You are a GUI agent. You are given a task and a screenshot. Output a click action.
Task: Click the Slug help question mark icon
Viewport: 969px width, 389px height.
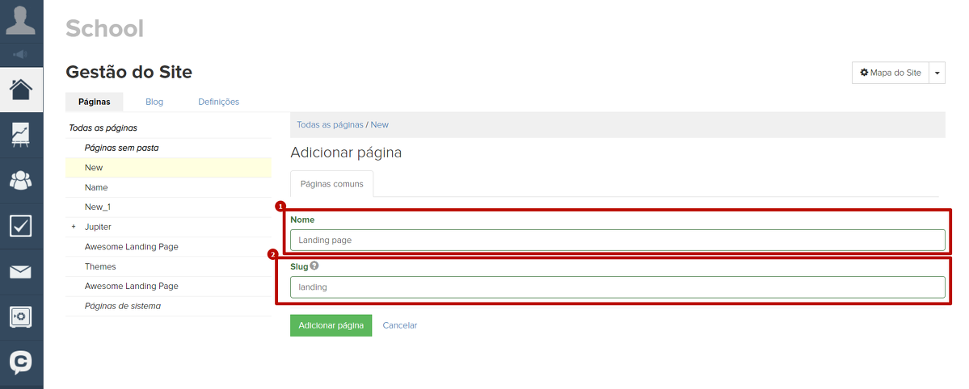tap(314, 266)
